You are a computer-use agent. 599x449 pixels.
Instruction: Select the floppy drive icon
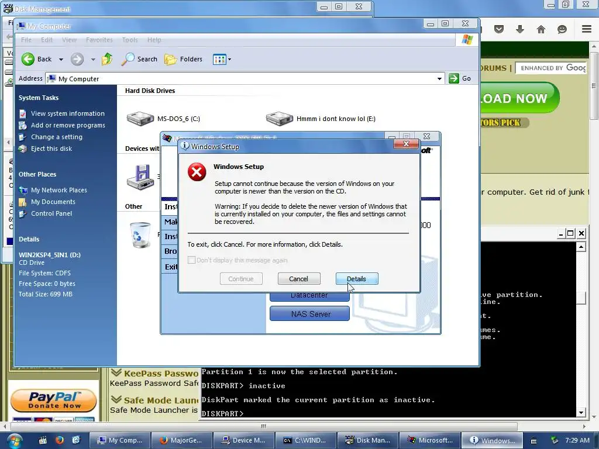140,177
